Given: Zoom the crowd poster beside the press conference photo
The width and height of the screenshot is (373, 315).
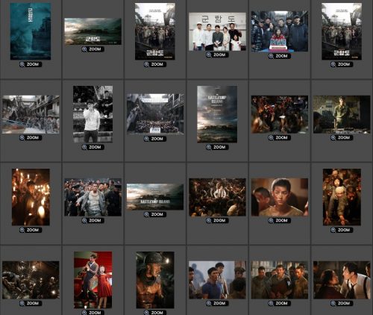Looking at the screenshot, I should pos(155,64).
